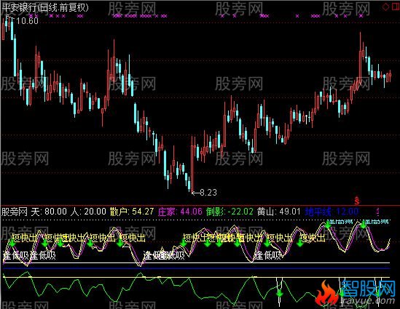Click the blue 地平线: 12.00 value
Image resolution: width=400 pixels, height=309 pixels.
(x=332, y=212)
